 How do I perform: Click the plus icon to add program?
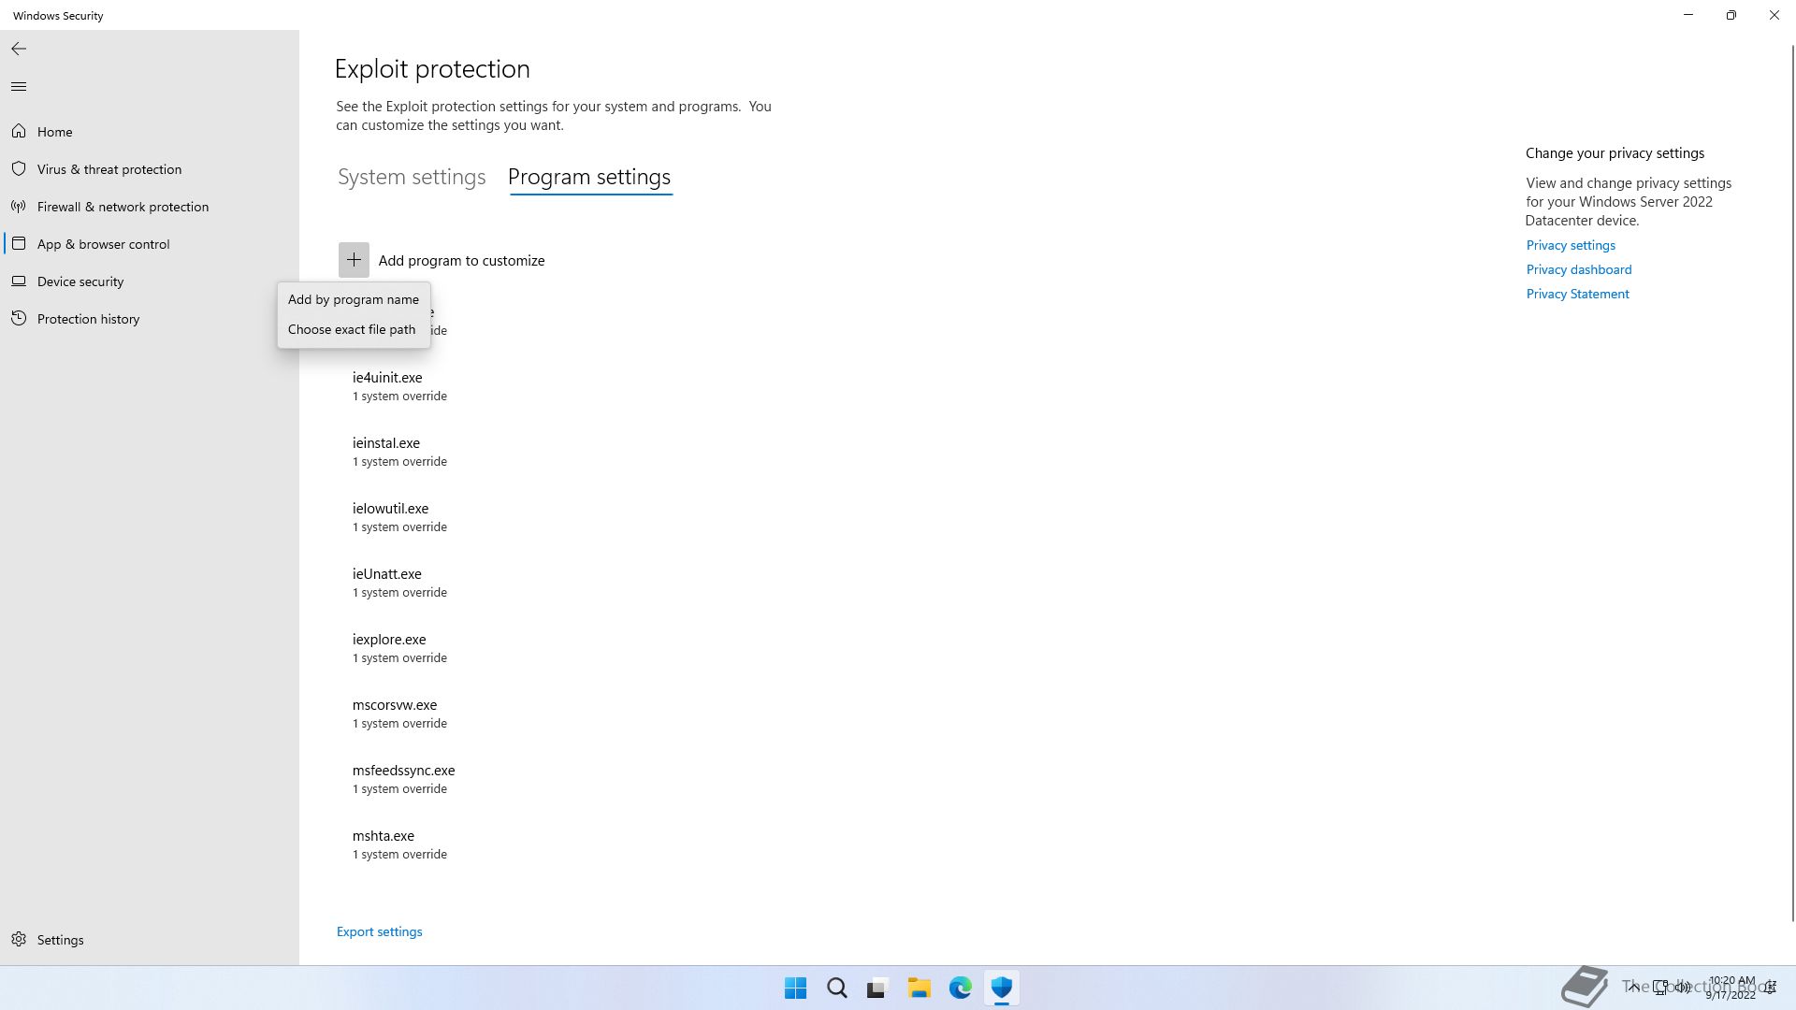pos(354,260)
